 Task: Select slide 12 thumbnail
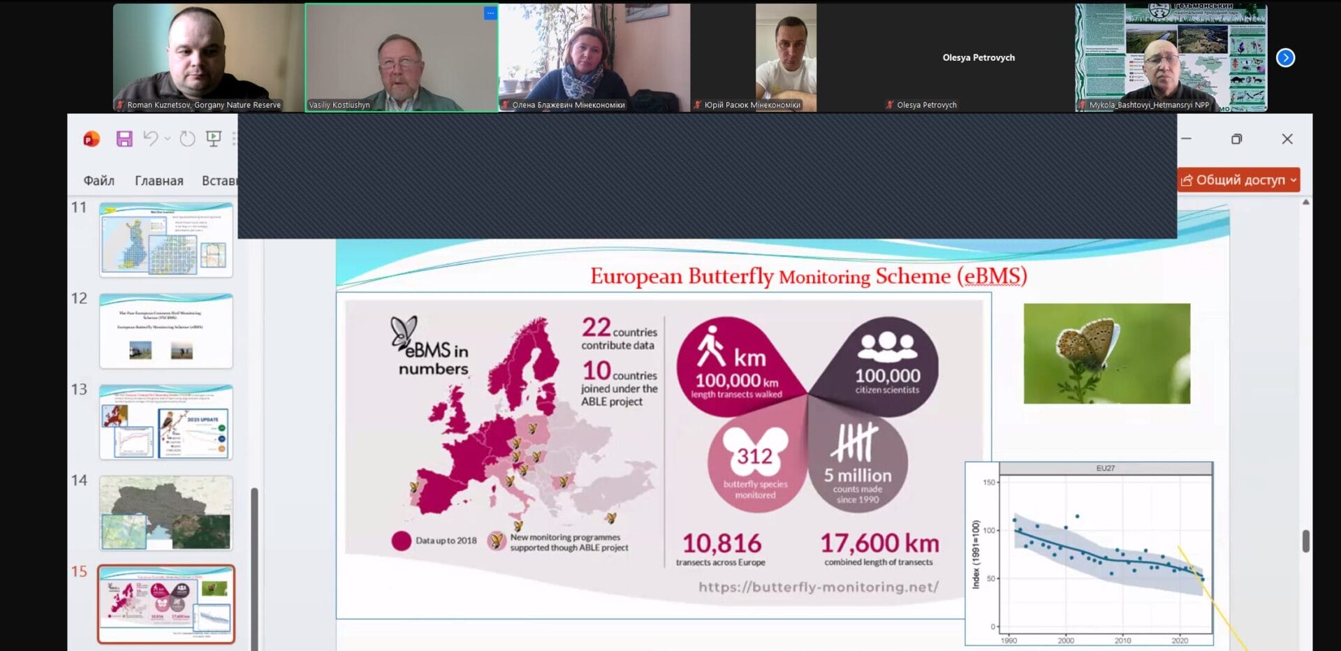point(166,331)
